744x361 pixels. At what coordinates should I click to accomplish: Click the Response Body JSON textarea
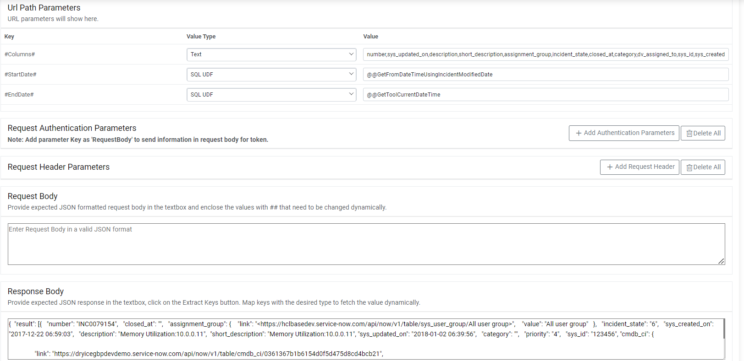coord(365,339)
